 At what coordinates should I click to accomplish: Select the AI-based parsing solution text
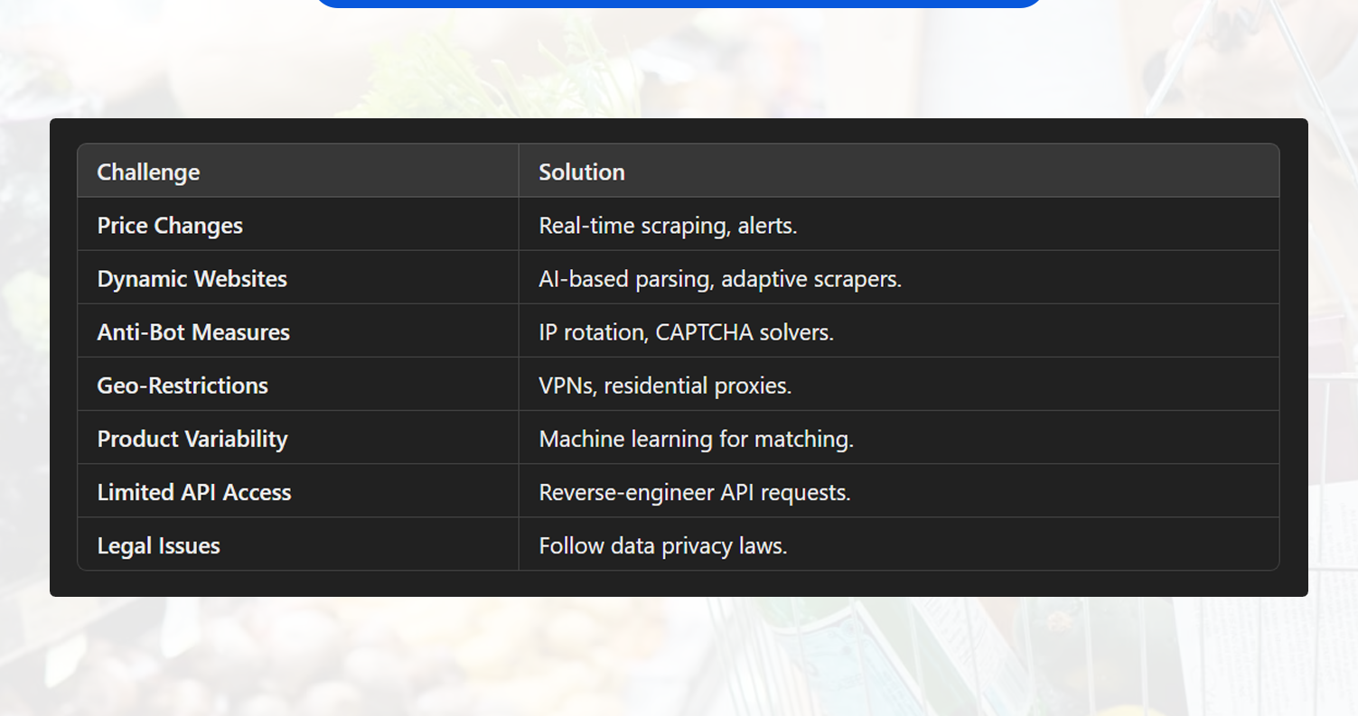(720, 278)
